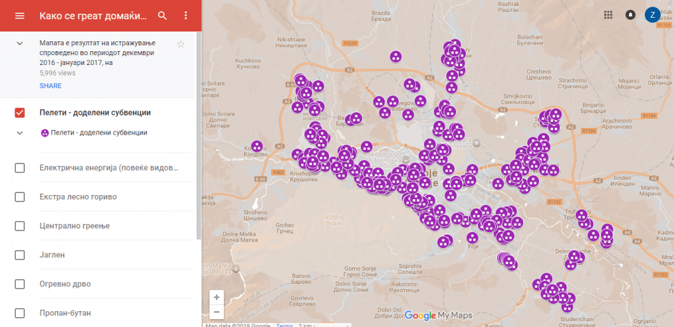This screenshot has height=327, width=674.
Task: Open the Google apps grid
Action: (x=608, y=15)
